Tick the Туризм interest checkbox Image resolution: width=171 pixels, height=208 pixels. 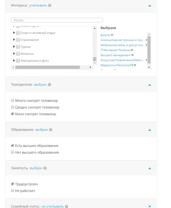point(18,47)
